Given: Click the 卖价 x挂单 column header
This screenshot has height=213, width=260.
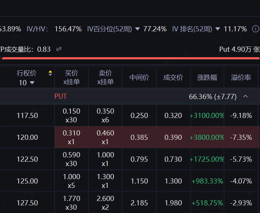Looking at the screenshot, I should click(x=105, y=77).
